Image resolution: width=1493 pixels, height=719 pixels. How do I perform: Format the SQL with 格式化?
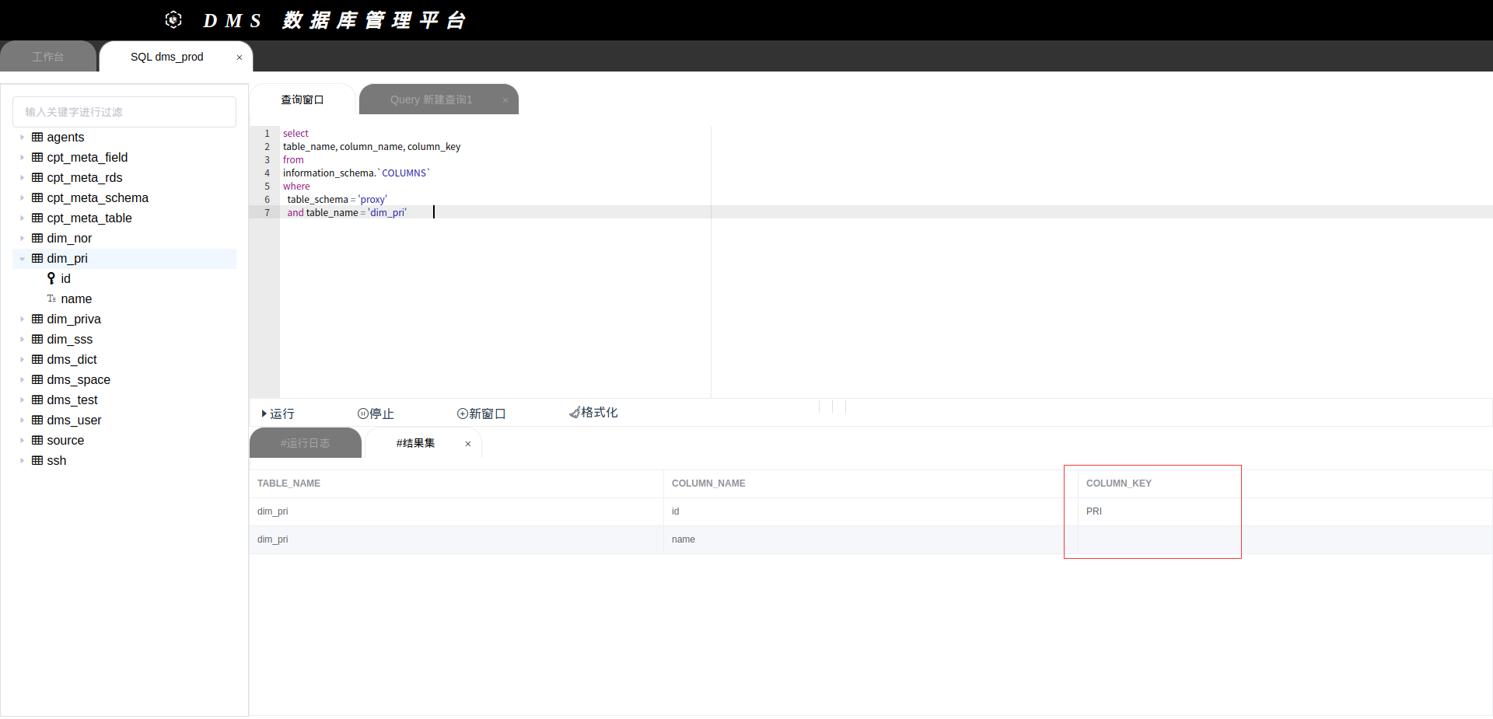[x=593, y=413]
